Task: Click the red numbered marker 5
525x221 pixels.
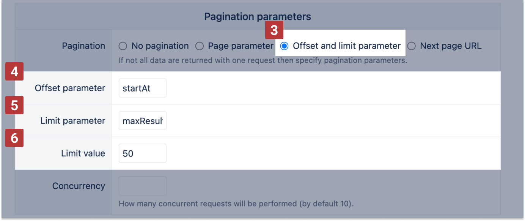Action: 14,106
